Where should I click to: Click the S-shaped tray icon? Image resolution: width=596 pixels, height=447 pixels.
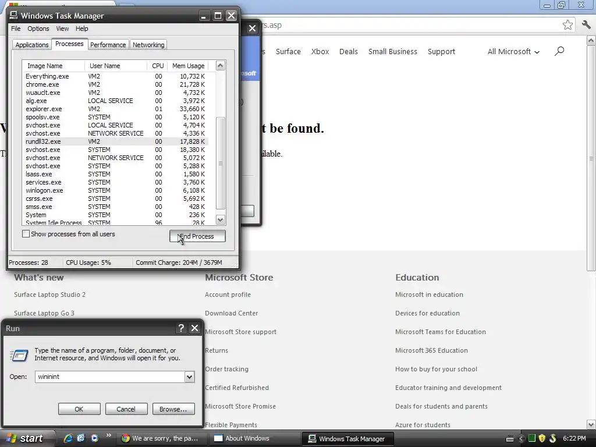click(553, 438)
